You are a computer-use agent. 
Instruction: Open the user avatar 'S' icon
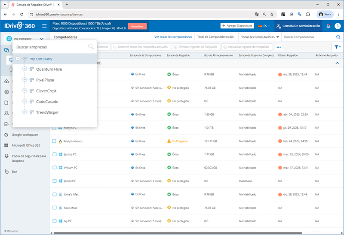click(x=337, y=26)
